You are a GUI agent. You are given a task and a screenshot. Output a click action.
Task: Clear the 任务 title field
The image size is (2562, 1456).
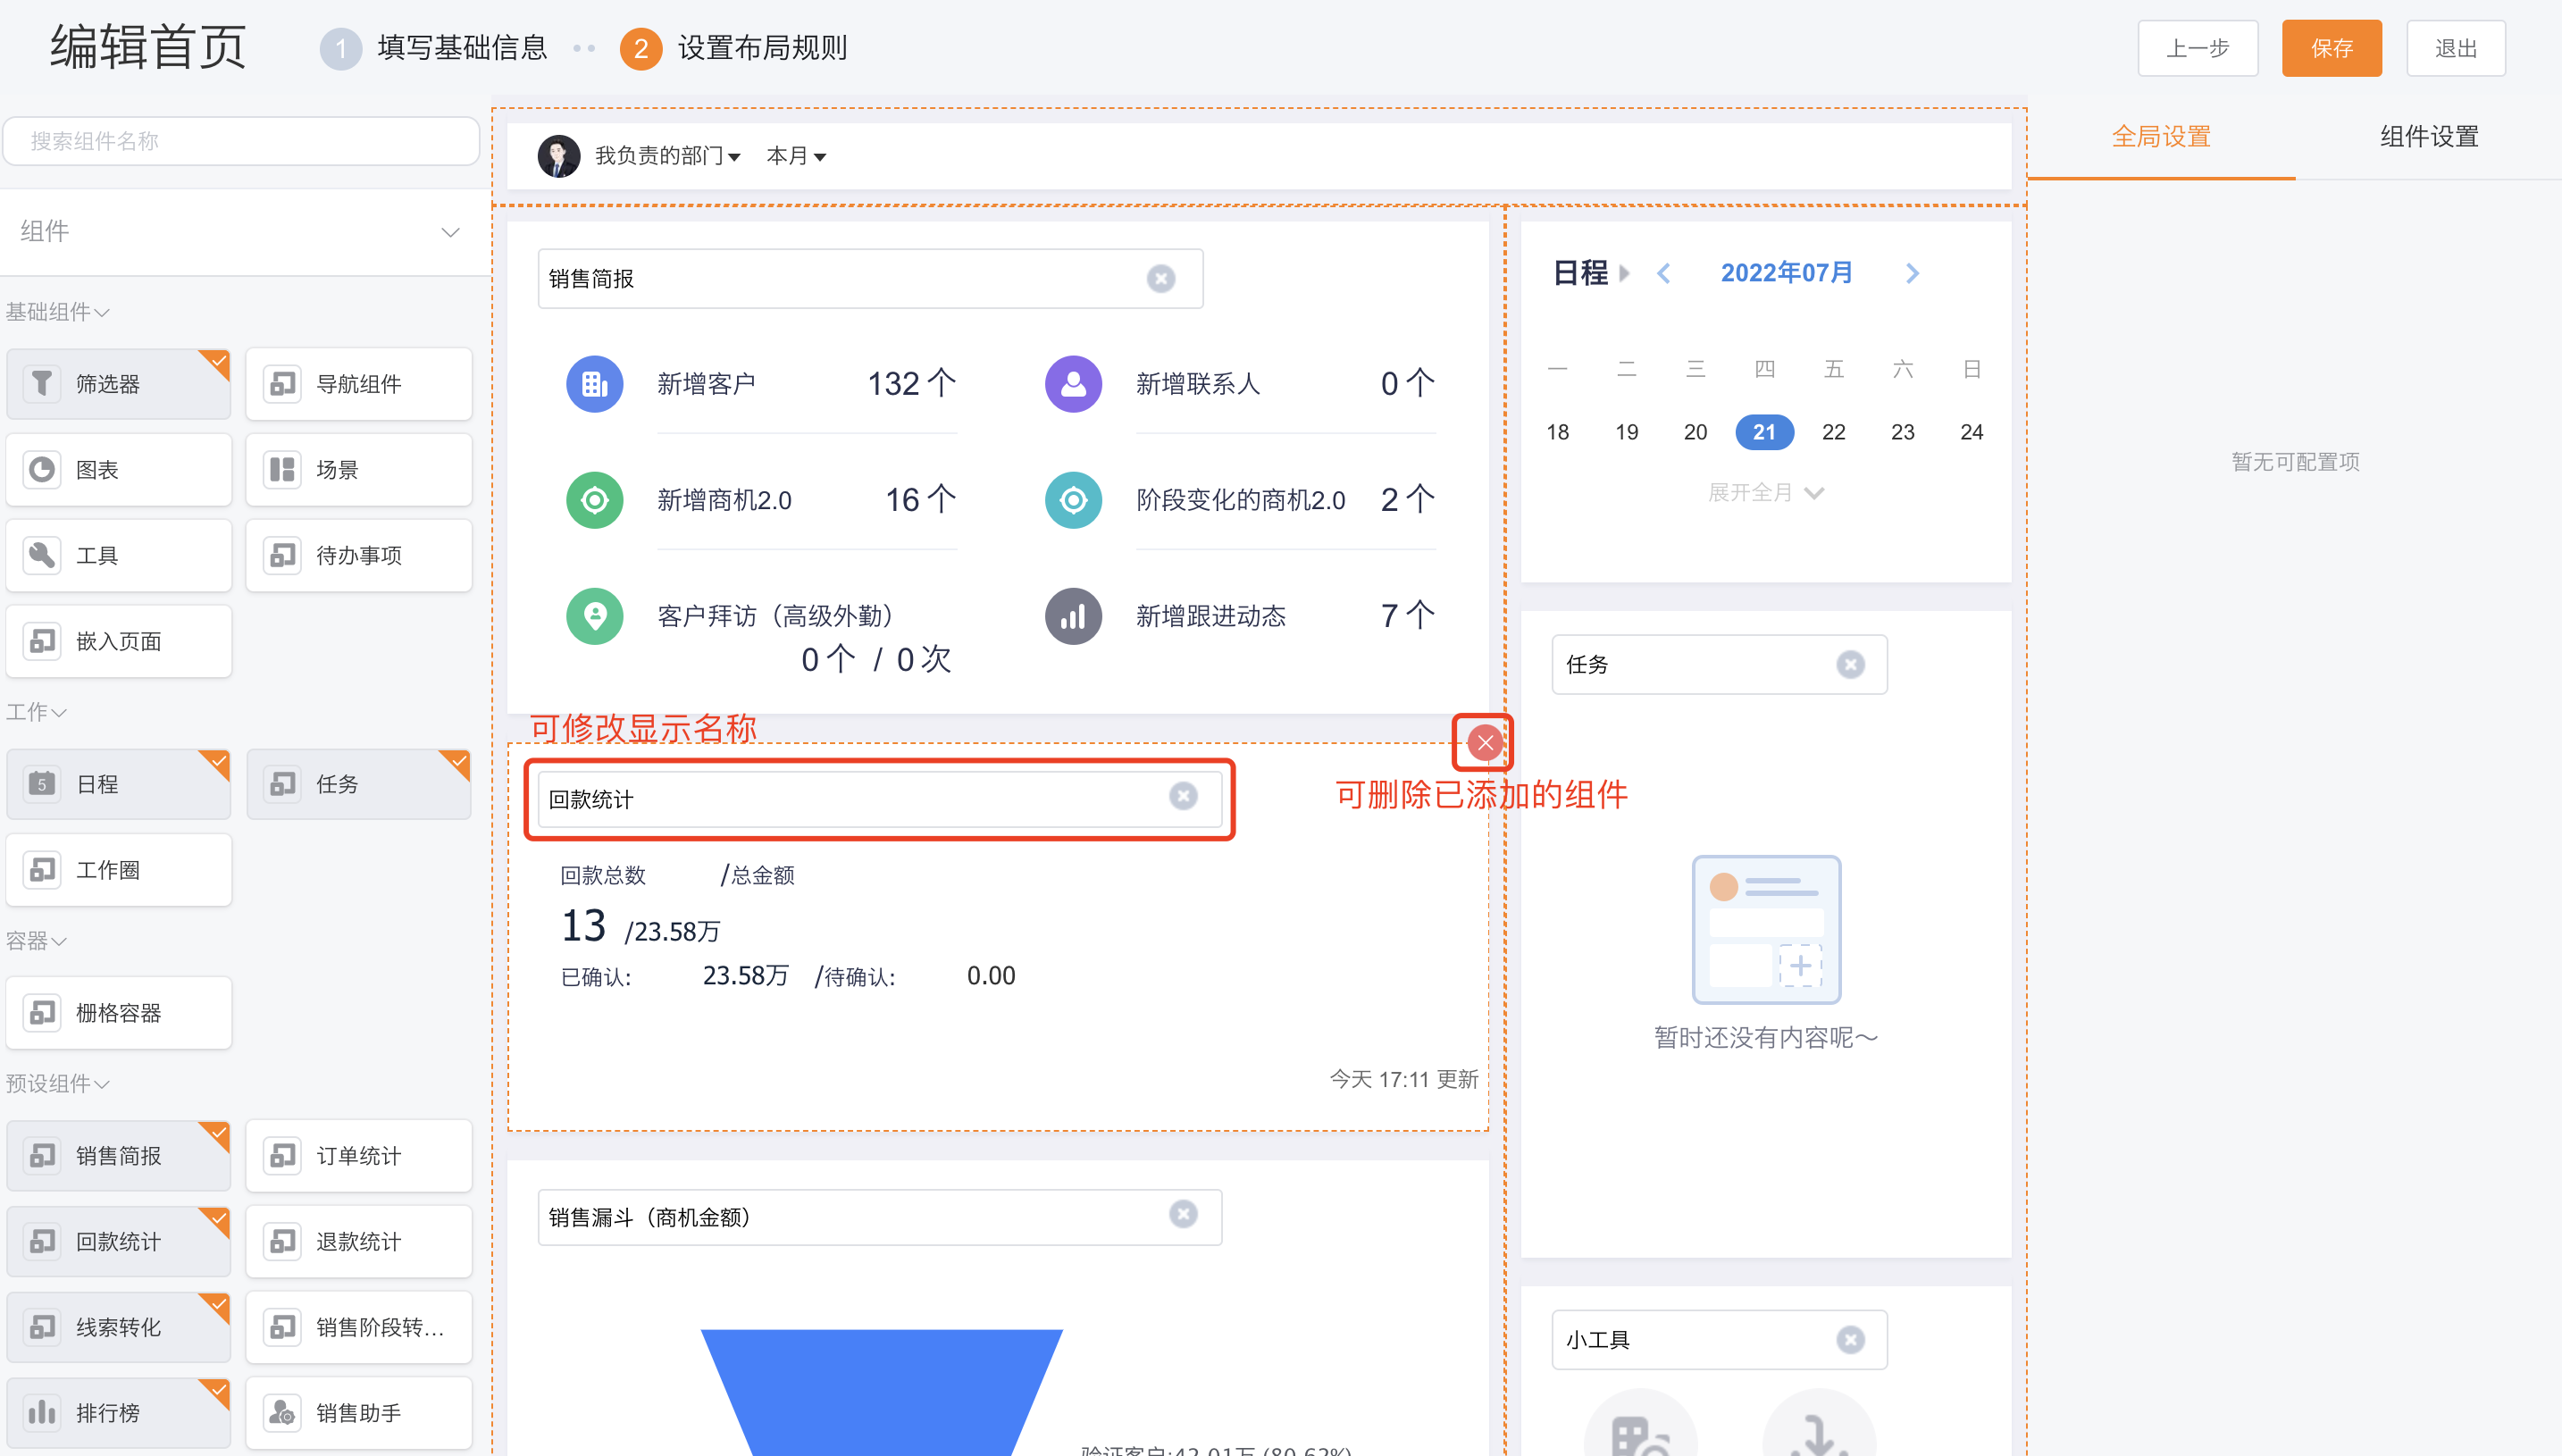click(x=1851, y=665)
